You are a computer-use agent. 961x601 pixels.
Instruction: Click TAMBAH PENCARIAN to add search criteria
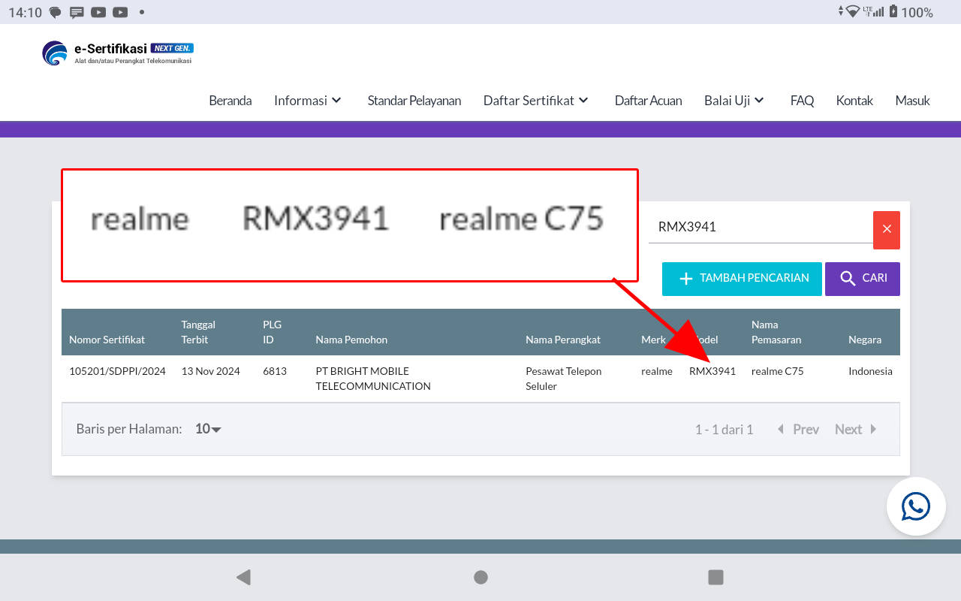[742, 278]
